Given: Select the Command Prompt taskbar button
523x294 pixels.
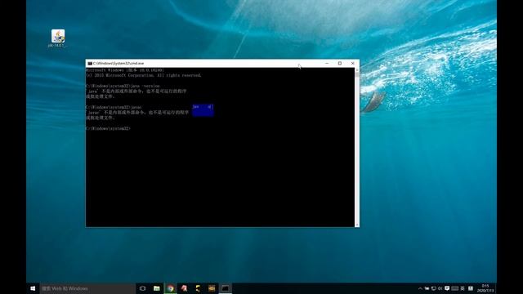Looking at the screenshot, I should click(226, 288).
